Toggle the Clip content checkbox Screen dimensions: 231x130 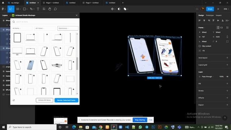tap(200, 46)
